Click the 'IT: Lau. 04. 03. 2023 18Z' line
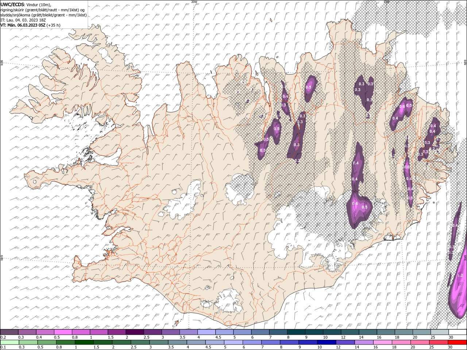Viewport: 467px width, 350px height. point(23,20)
